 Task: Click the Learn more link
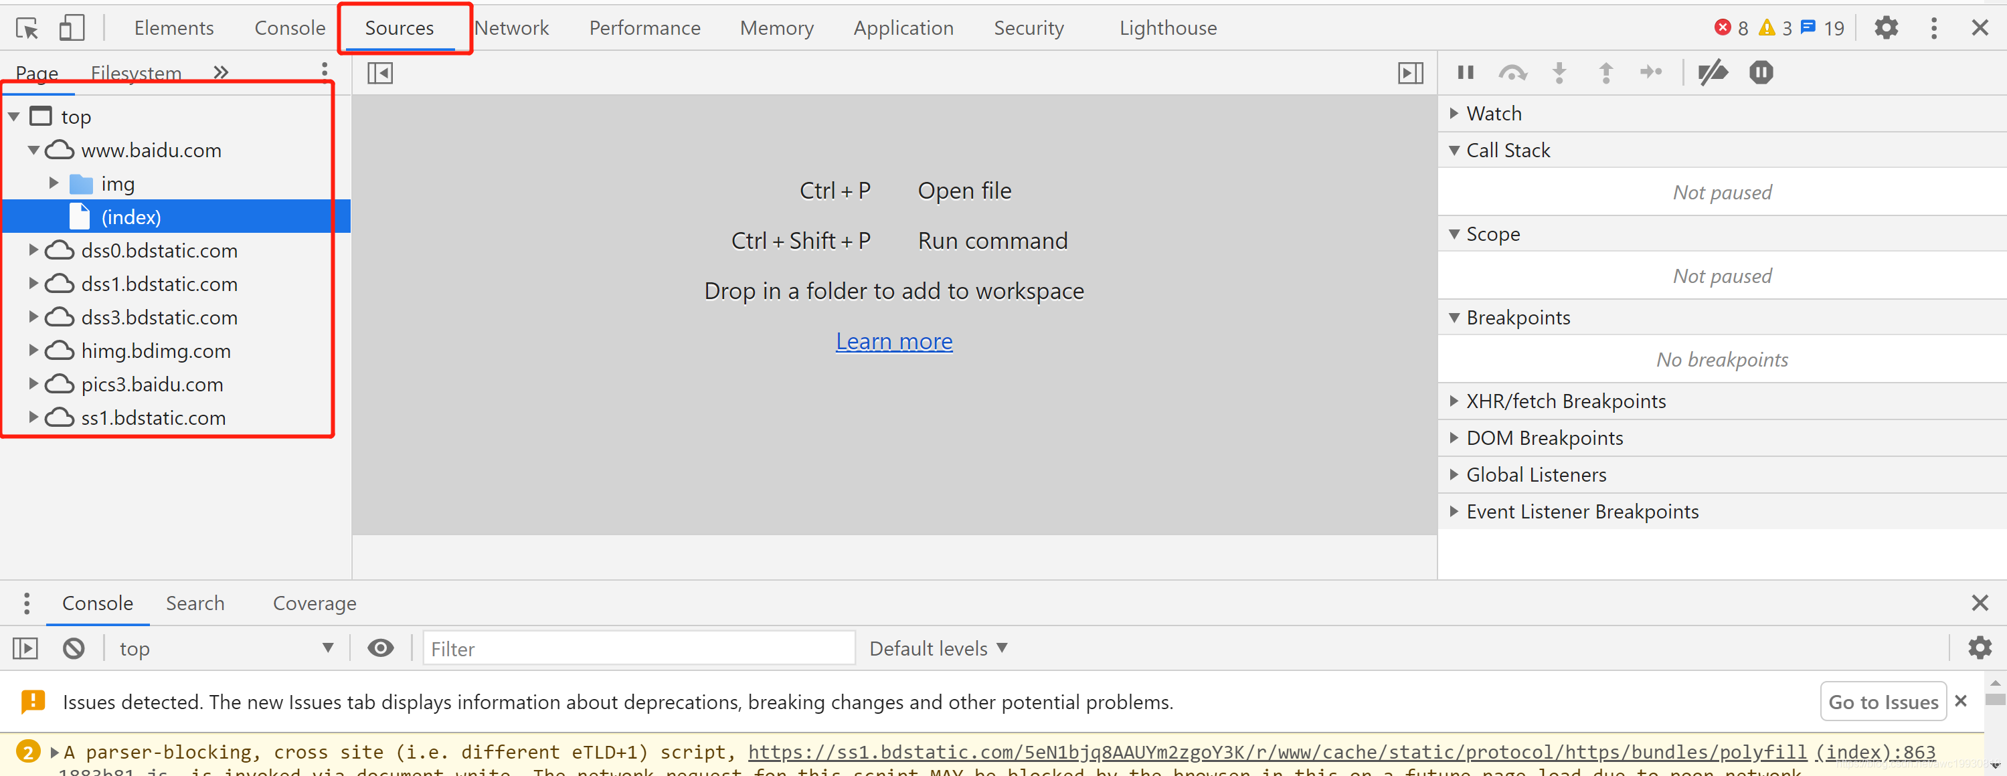(893, 341)
